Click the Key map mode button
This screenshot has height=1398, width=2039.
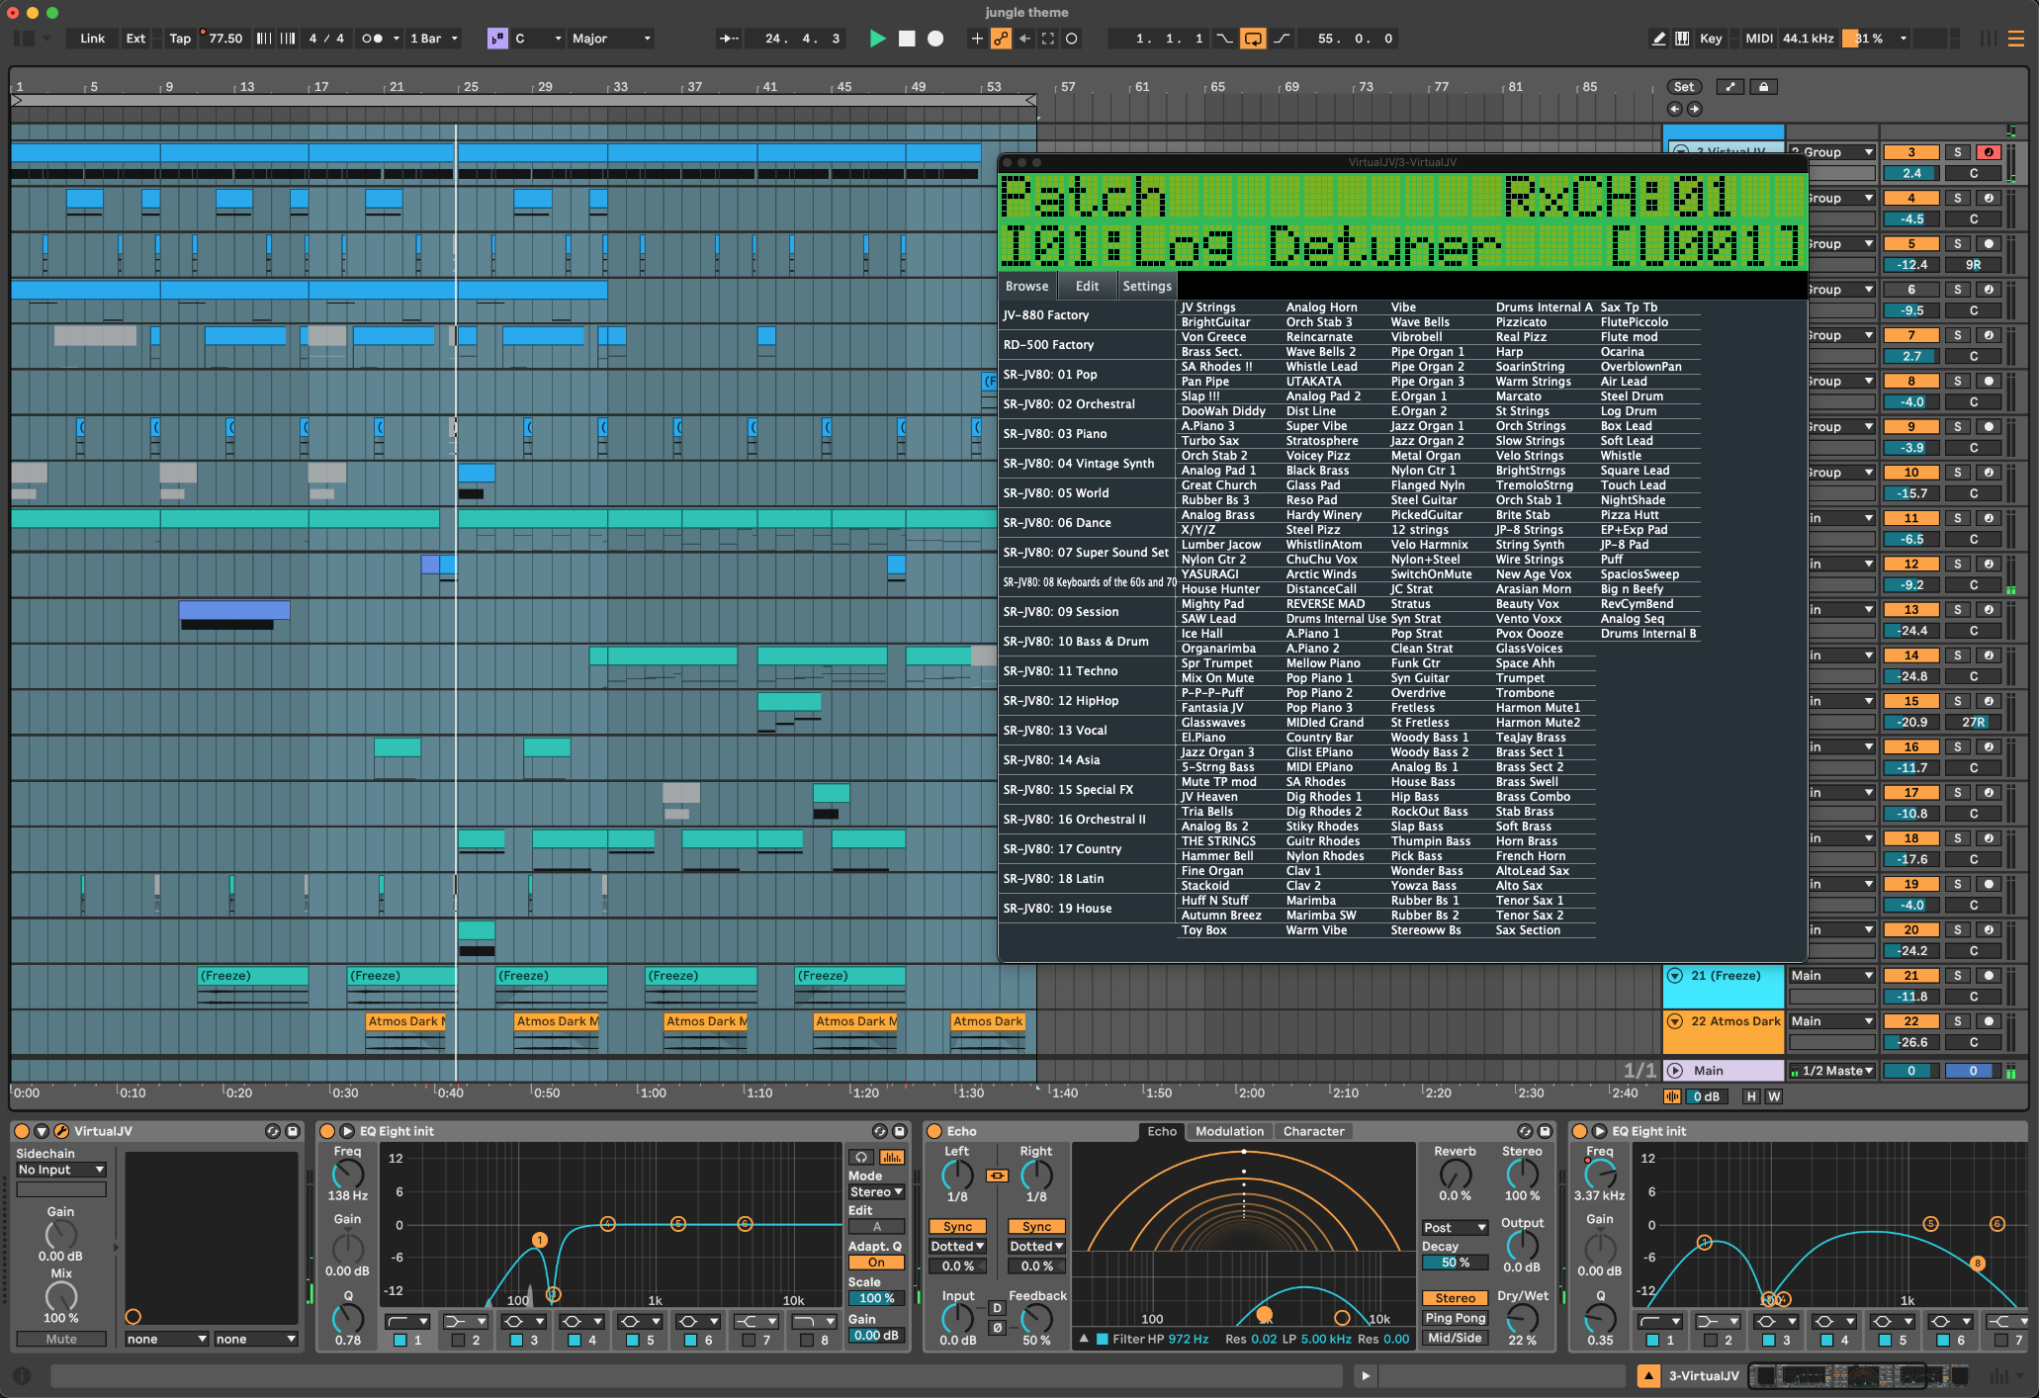point(1710,39)
